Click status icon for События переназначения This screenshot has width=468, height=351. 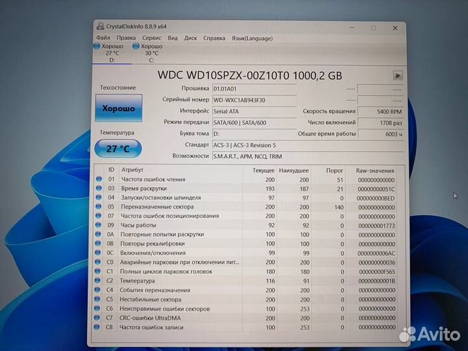click(97, 289)
